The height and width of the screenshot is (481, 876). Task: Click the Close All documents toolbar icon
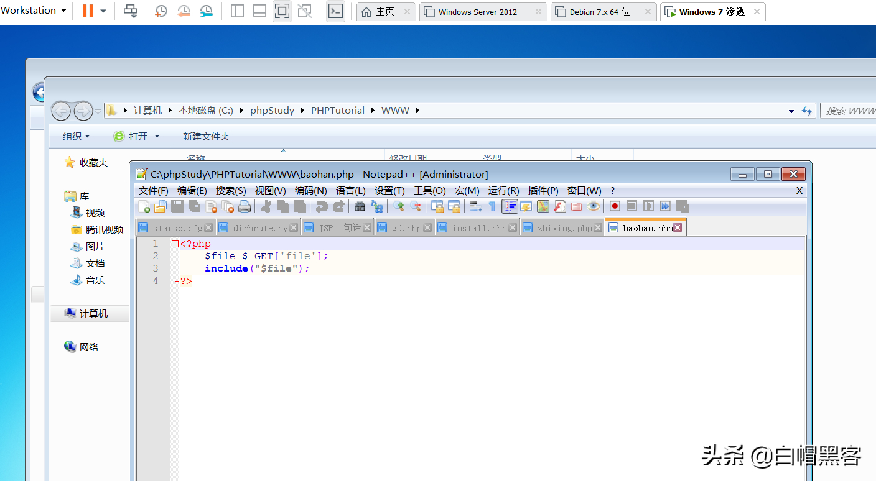point(228,206)
